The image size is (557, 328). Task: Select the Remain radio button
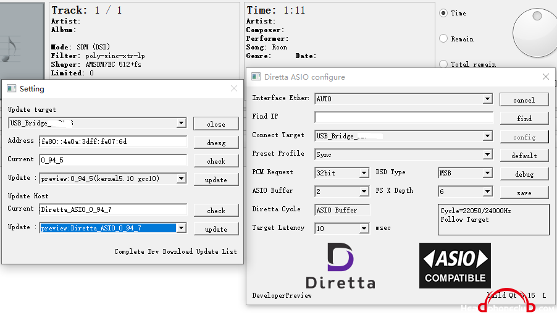[x=443, y=38]
